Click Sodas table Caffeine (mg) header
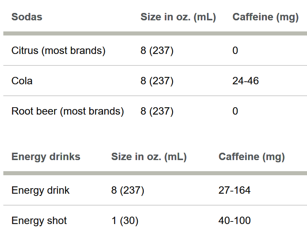 [265, 17]
